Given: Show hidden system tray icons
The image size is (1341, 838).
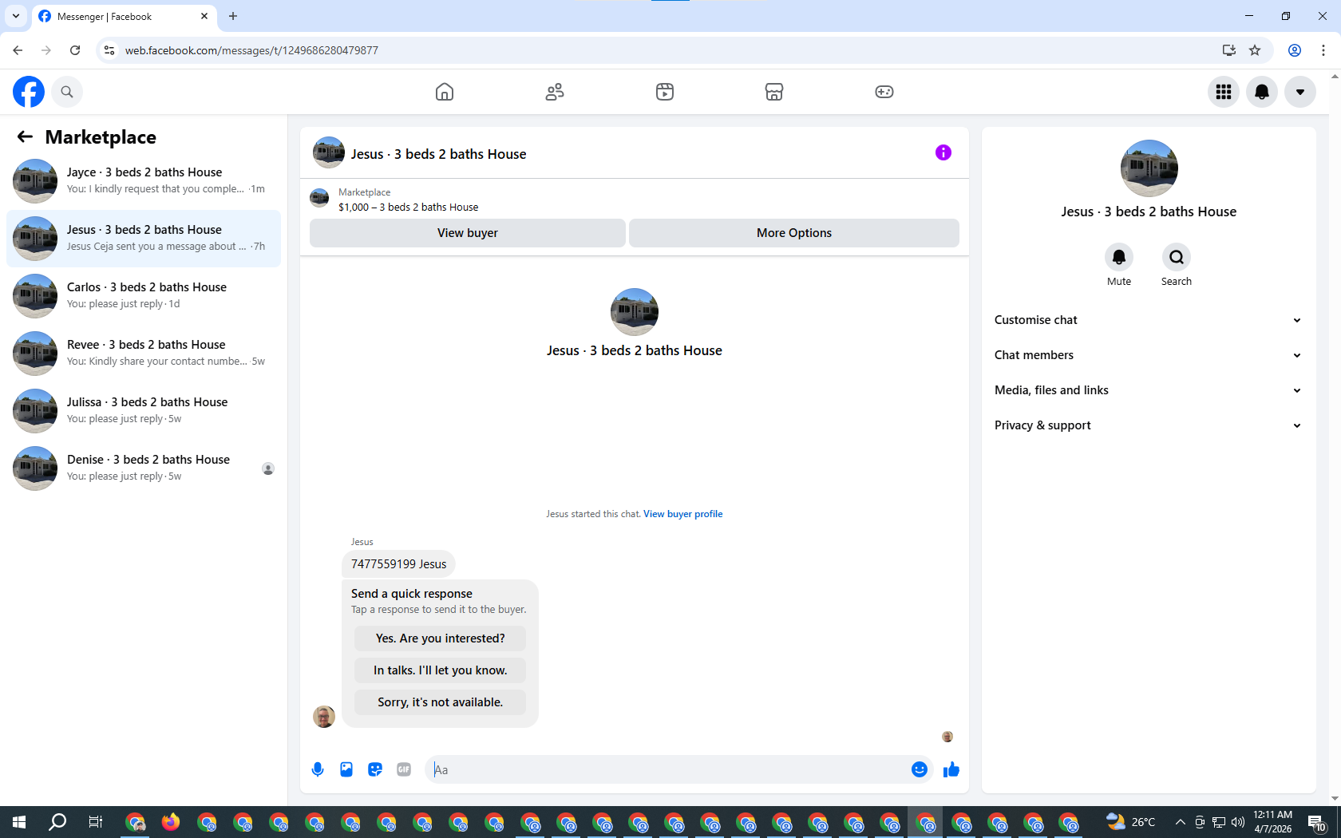Looking at the screenshot, I should 1180,822.
